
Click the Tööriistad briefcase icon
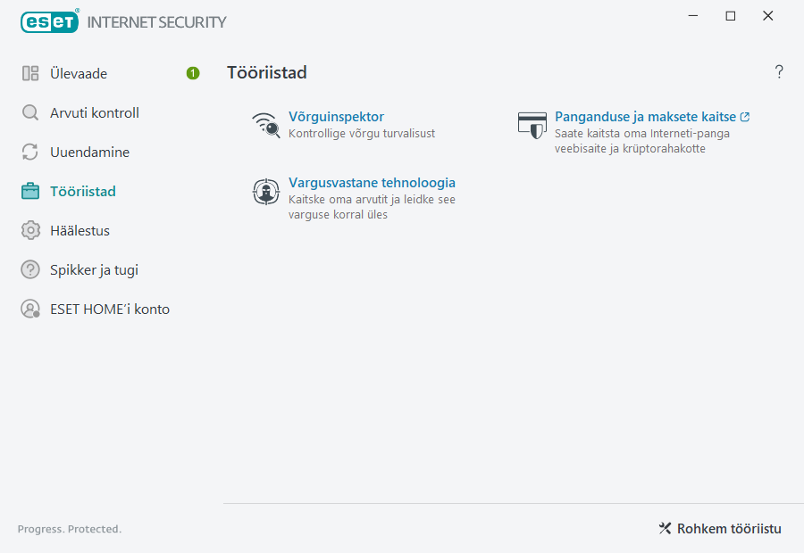pos(29,191)
